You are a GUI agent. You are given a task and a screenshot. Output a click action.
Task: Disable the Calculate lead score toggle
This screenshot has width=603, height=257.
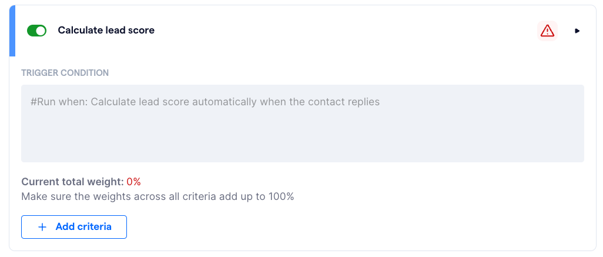point(36,31)
